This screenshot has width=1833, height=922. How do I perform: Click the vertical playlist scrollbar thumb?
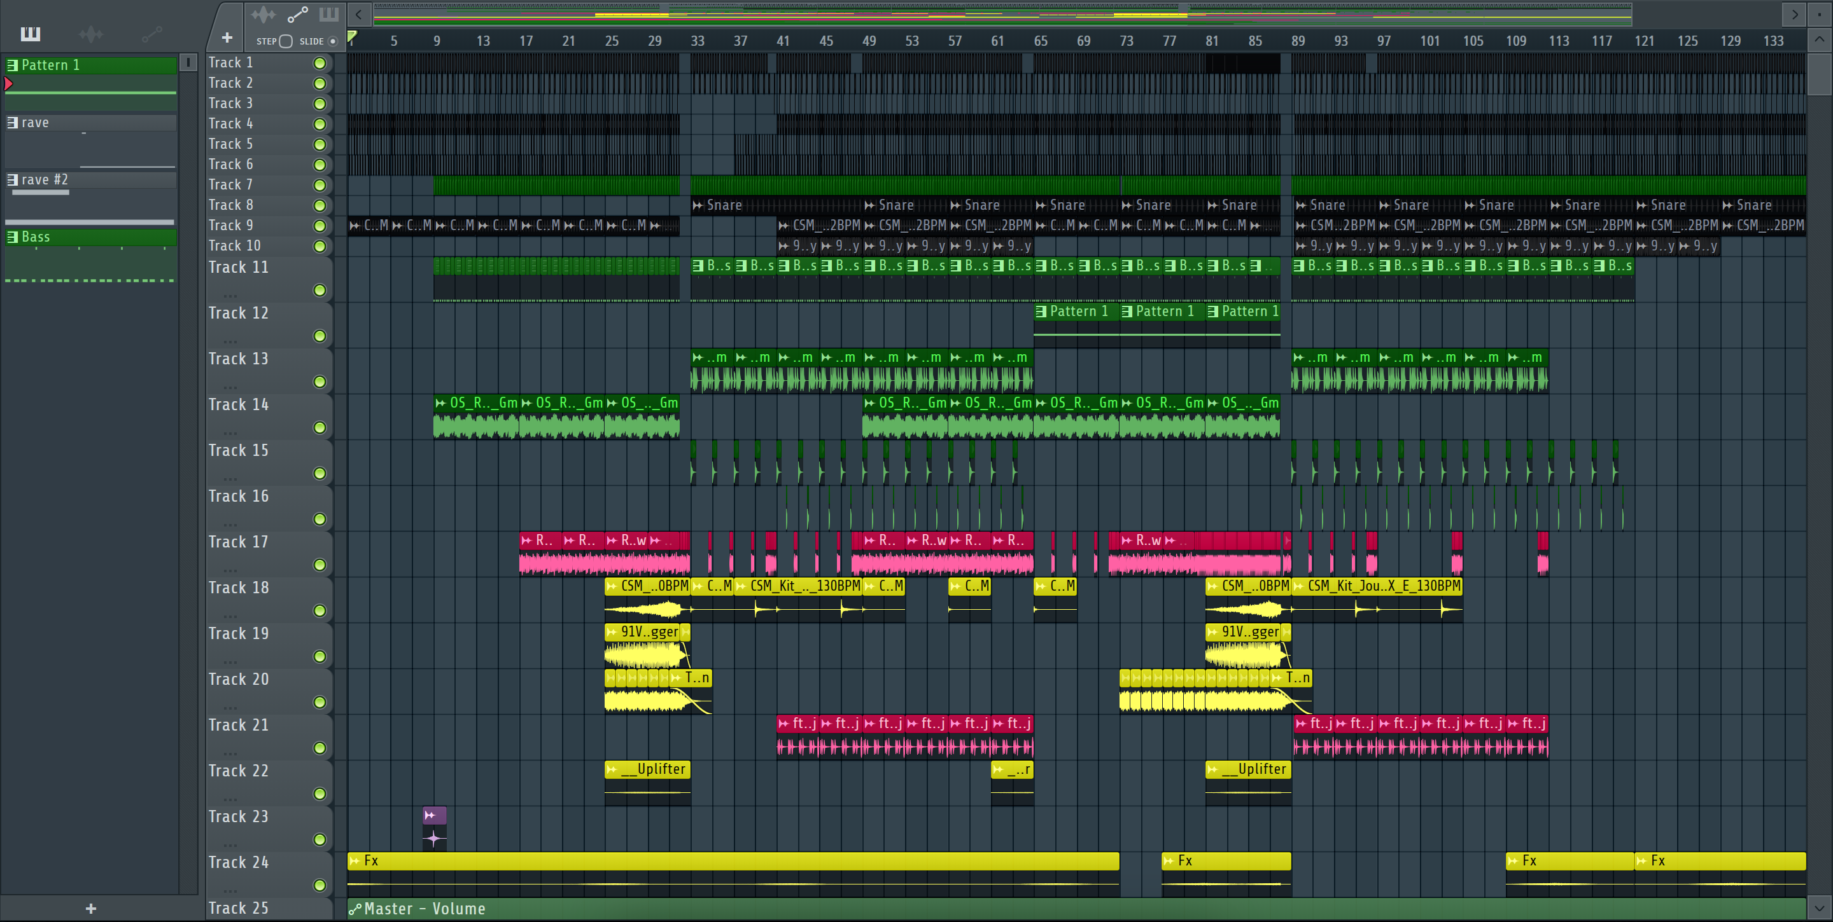coord(1819,76)
